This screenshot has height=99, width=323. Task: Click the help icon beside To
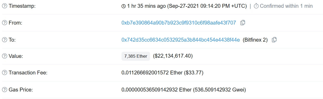tap(4, 40)
